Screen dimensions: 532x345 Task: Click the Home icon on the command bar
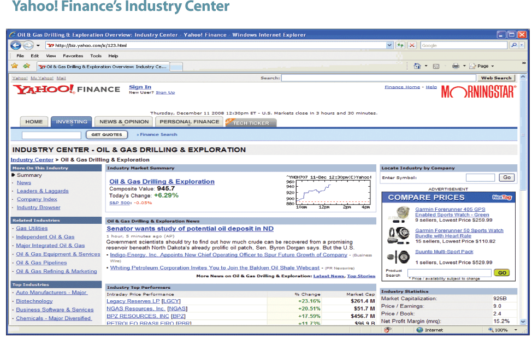coord(417,65)
